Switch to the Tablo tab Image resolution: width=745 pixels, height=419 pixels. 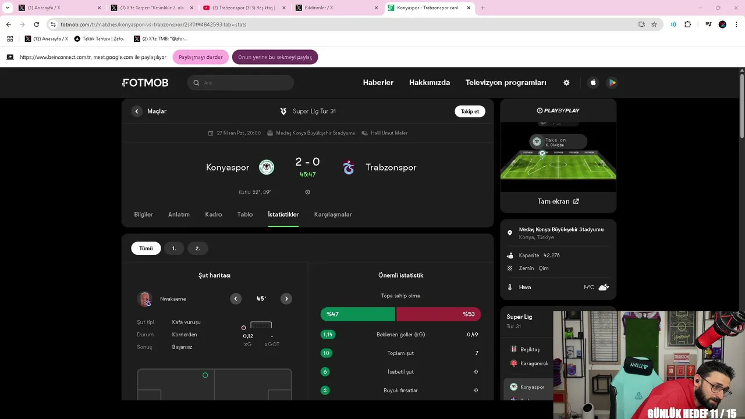point(245,214)
